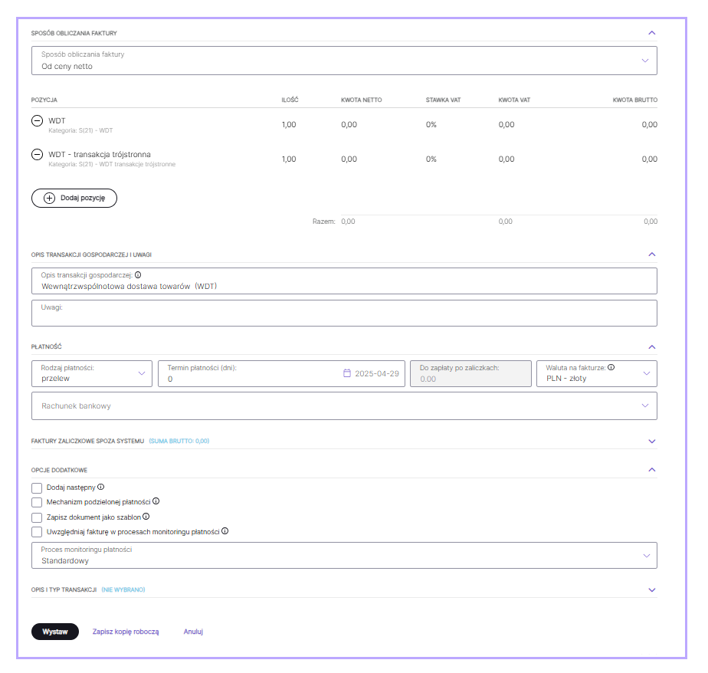Click the Opis transakcji gospodarczej field
Viewport: 708px width, 673px height.
coord(344,281)
